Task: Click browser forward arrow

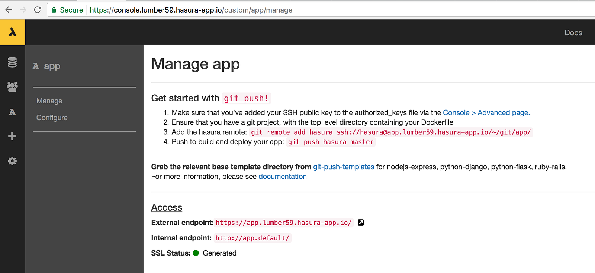Action: (23, 10)
